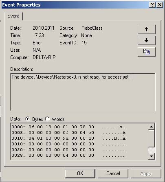Click scroll down arrow in data box
This screenshot has width=165, height=182.
(151, 156)
